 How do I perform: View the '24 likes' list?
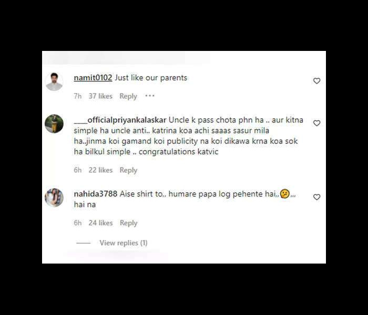[100, 223]
